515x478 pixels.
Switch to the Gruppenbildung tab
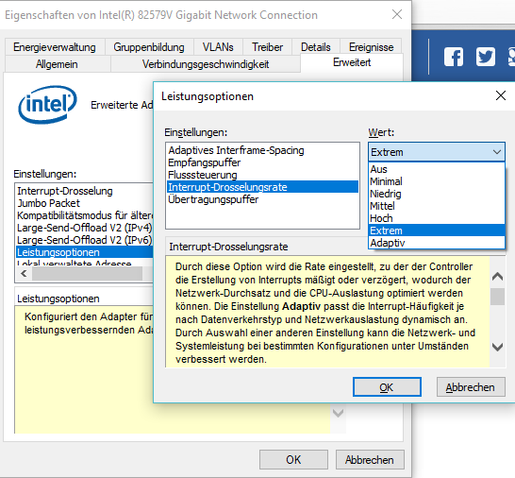(149, 47)
